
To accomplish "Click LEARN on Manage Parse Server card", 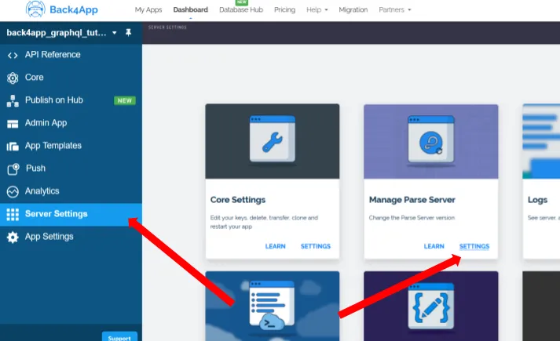I will [x=434, y=246].
